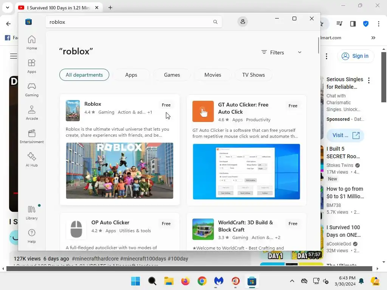This screenshot has width=387, height=290.
Task: Open new Chrome tab with plus button
Action: point(110,8)
